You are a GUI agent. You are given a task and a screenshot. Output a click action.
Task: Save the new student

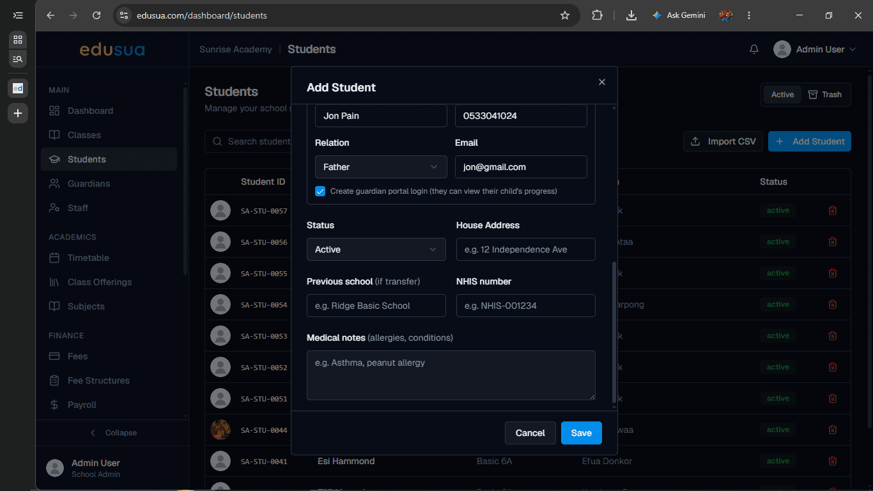pyautogui.click(x=581, y=433)
